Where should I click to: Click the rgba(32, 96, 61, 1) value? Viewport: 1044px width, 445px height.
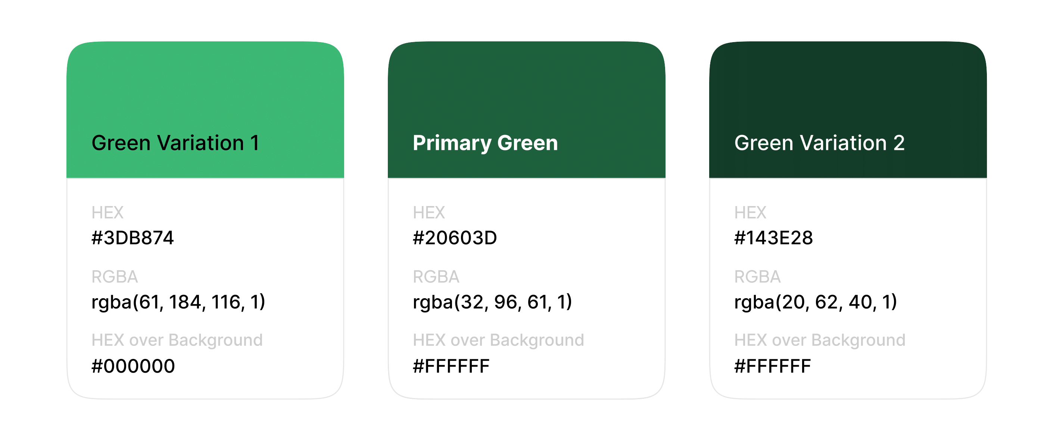(492, 302)
